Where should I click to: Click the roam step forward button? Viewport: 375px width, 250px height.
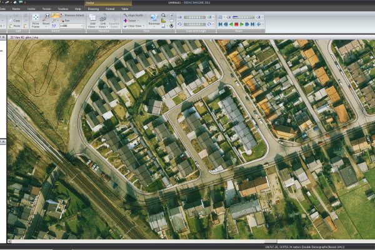click(247, 24)
